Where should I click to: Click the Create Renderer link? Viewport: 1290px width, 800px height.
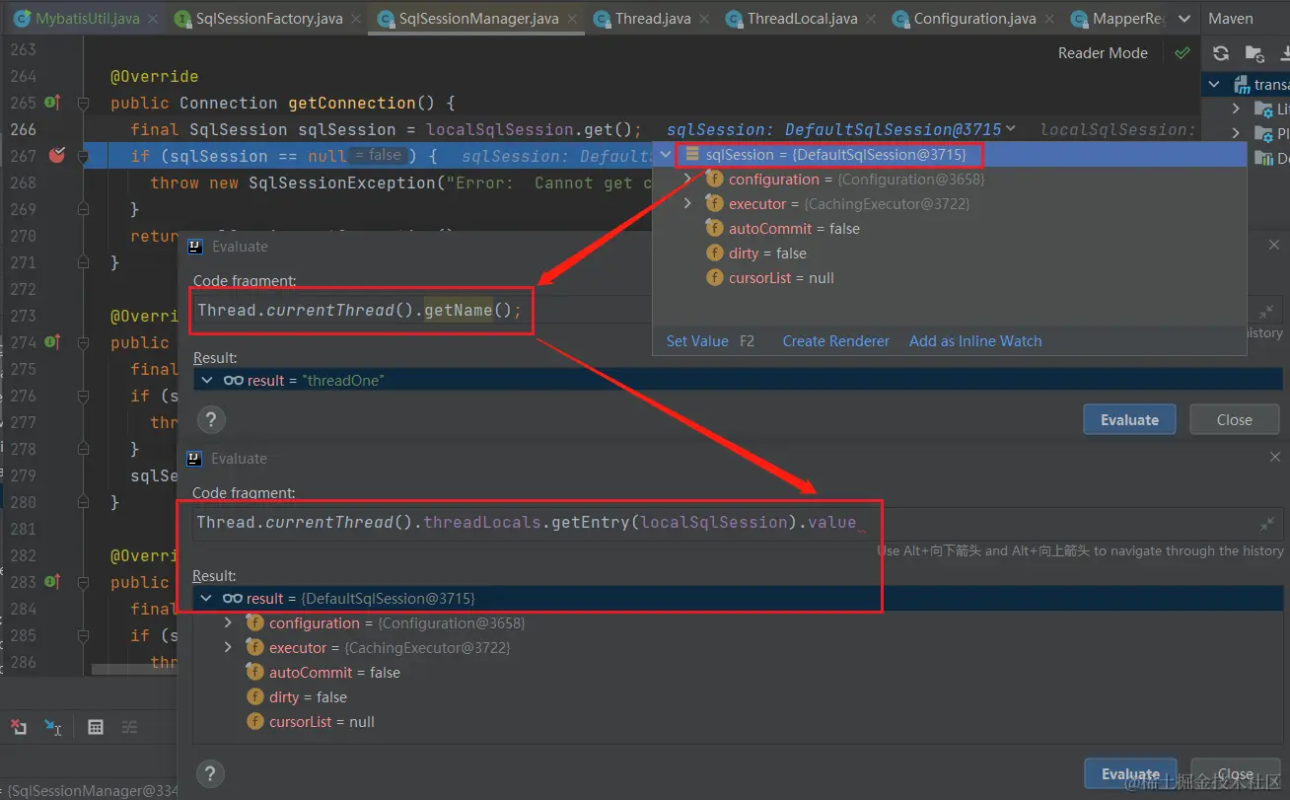point(835,341)
